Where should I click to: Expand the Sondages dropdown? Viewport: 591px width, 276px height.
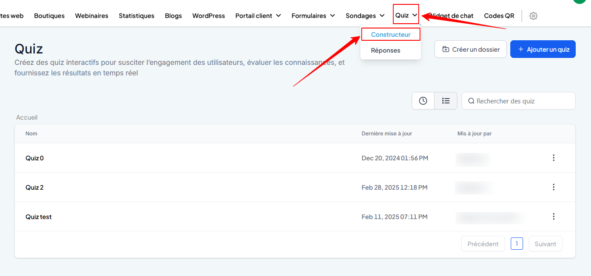[x=365, y=16]
